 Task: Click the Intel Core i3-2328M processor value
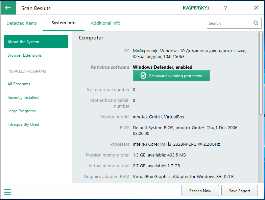pos(176,144)
